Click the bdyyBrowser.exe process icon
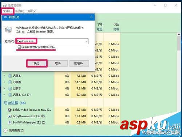 click(x=9, y=116)
